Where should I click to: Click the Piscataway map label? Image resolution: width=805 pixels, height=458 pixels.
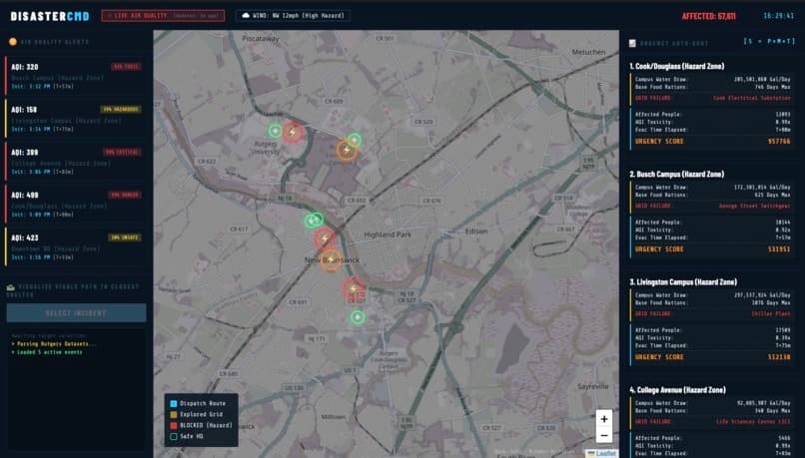click(x=261, y=39)
